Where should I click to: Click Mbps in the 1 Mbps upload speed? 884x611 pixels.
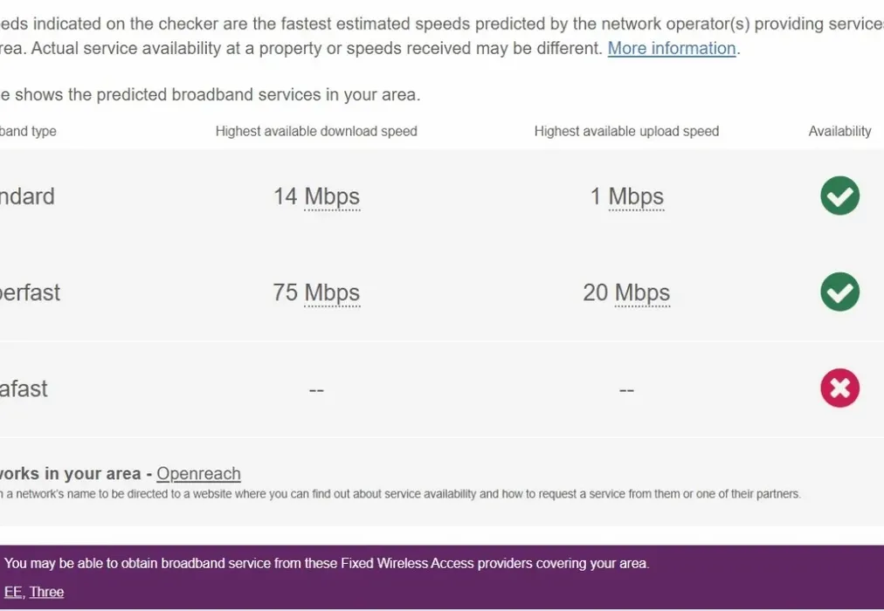point(636,196)
